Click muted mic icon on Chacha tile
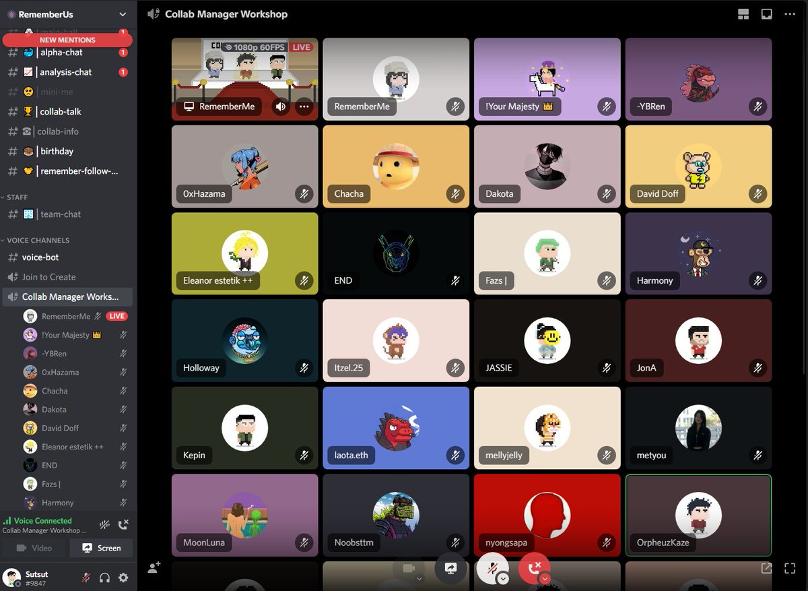Viewport: 808px width, 591px height. click(455, 193)
